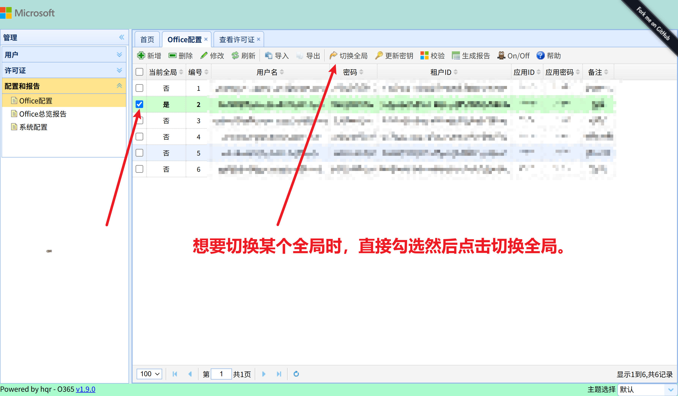This screenshot has height=396, width=678.
Task: Collapse the 配置和报告 section
Action: [119, 86]
